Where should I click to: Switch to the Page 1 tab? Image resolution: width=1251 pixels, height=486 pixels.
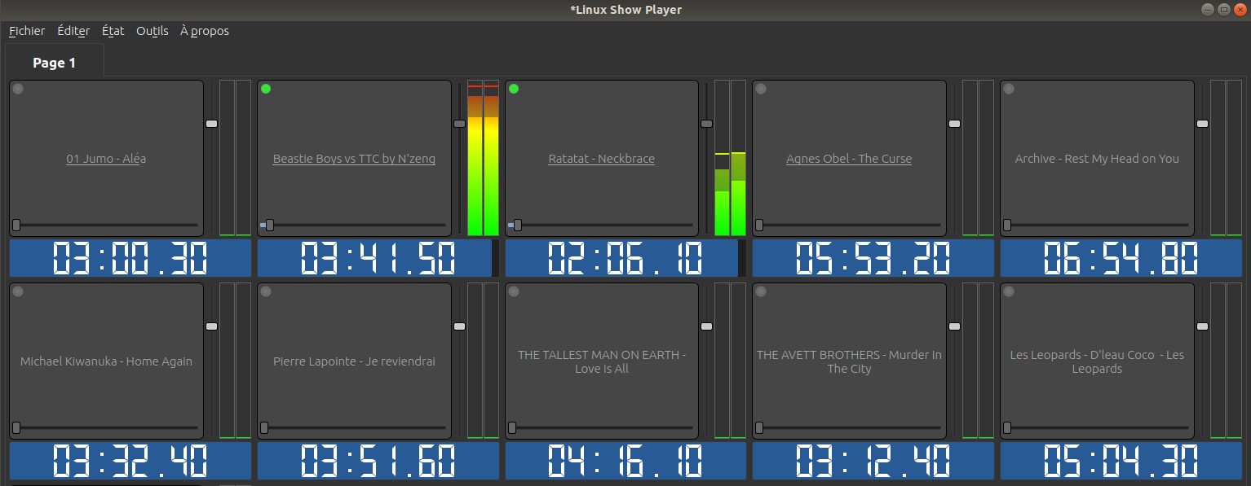pyautogui.click(x=54, y=63)
